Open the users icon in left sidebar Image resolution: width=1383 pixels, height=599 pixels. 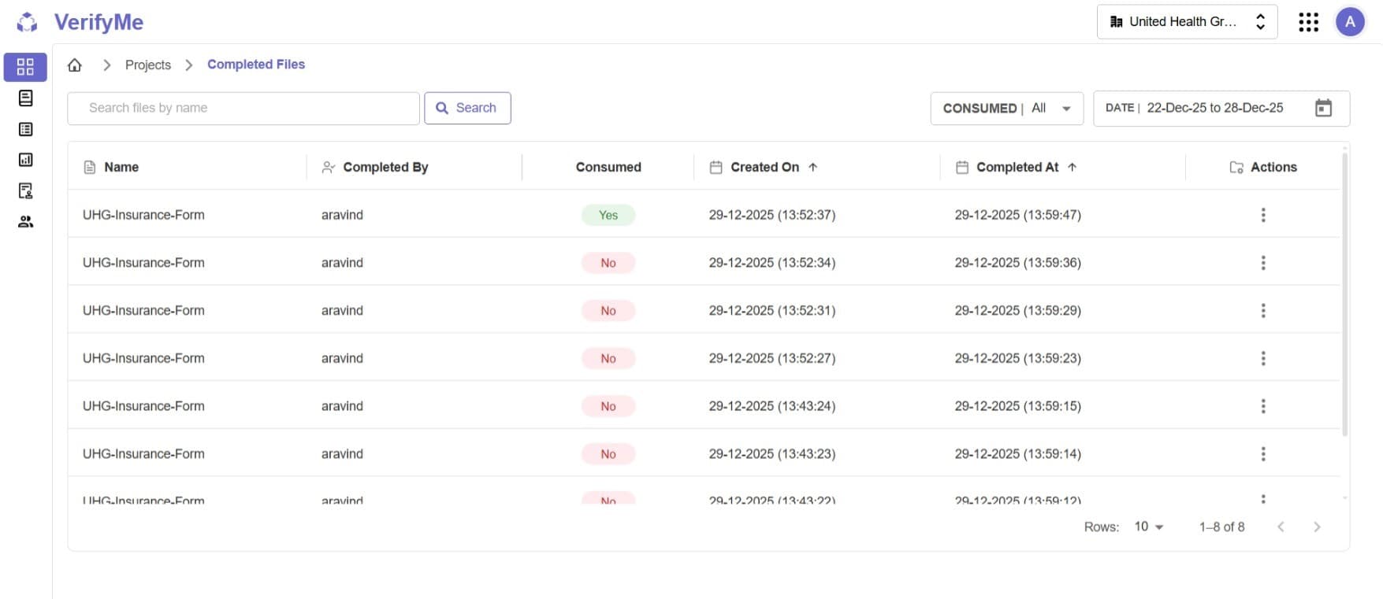coord(25,222)
